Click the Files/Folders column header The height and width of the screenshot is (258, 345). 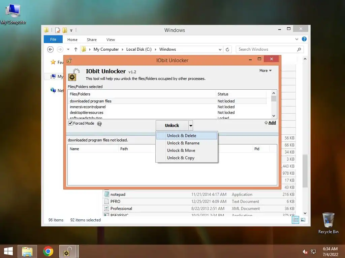point(142,94)
